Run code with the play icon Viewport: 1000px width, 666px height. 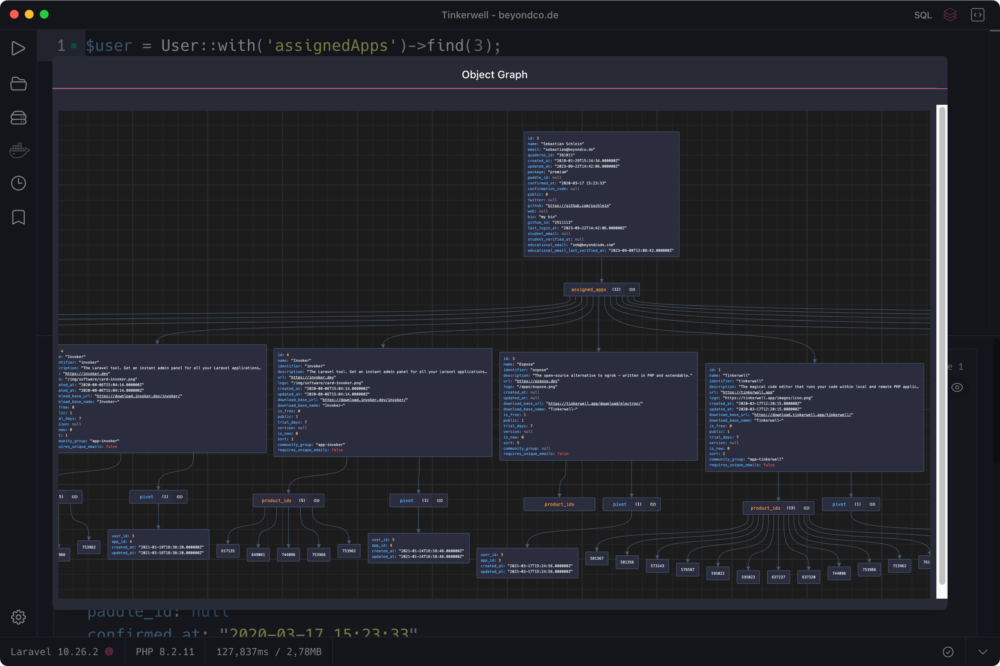[x=18, y=48]
